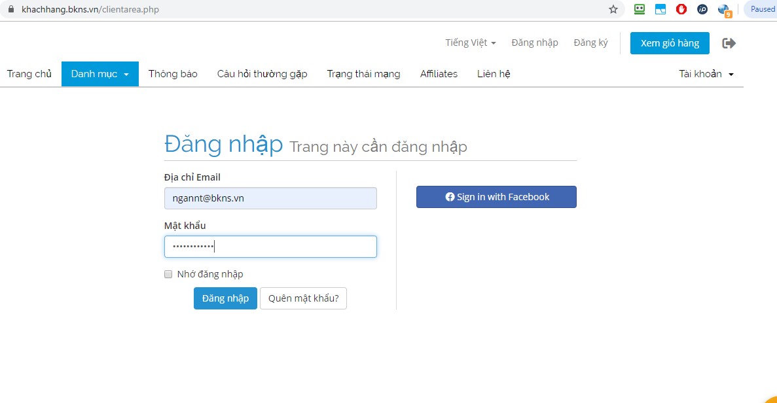Viewport: 777px width, 403px height.
Task: Click the blue folder extension icon
Action: (x=660, y=9)
